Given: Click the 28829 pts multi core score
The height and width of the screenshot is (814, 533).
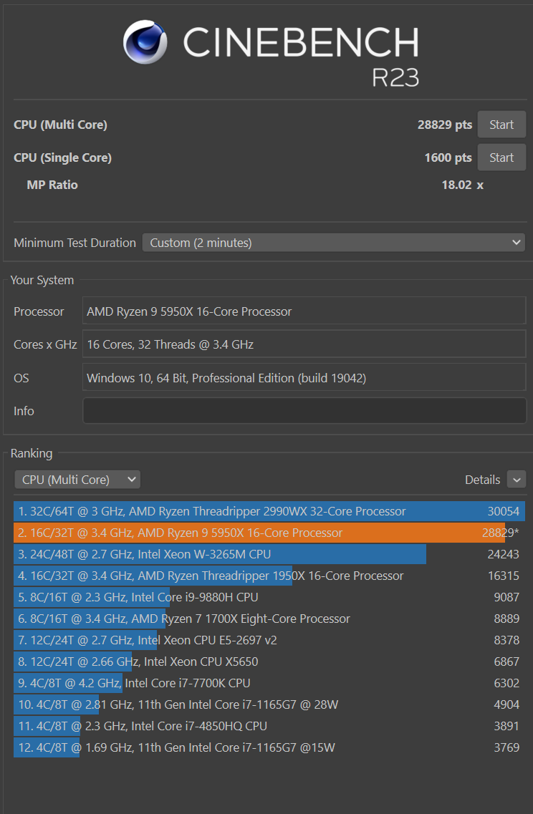Looking at the screenshot, I should coord(445,125).
